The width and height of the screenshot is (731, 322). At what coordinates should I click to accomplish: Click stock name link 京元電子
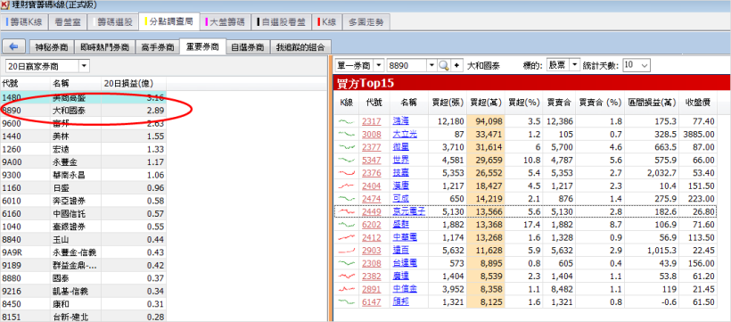click(x=409, y=212)
